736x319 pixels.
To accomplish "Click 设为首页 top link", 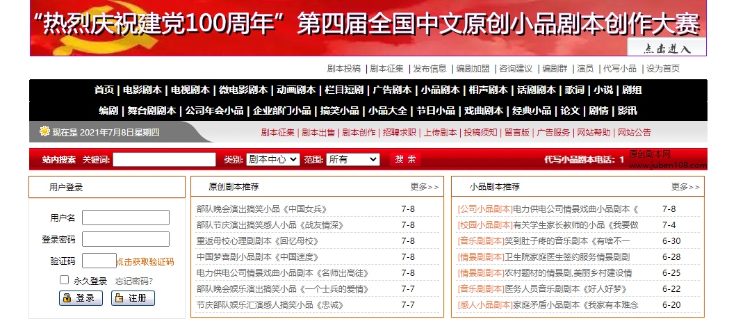I will click(x=663, y=69).
